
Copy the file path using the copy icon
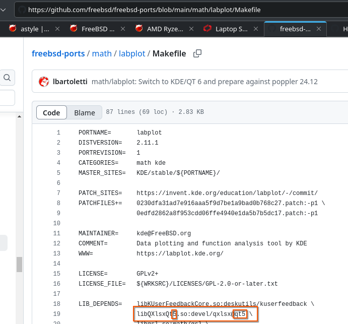pyautogui.click(x=198, y=53)
